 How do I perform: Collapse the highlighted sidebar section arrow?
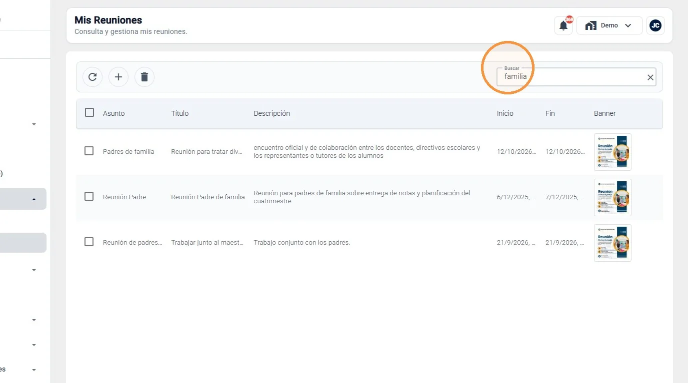click(34, 199)
